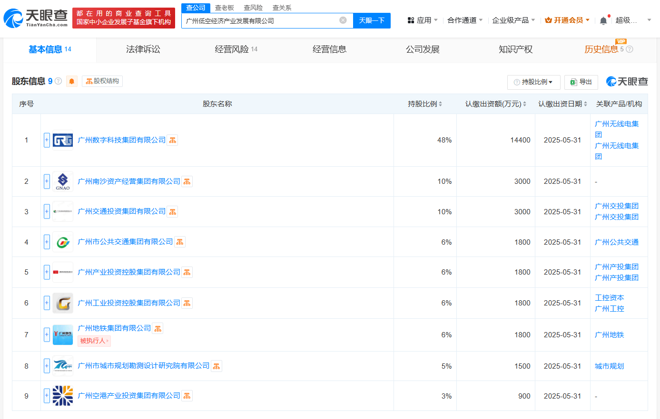Expand row 7 广州地铁集团 plus toggle
660x419 pixels.
coord(47,334)
